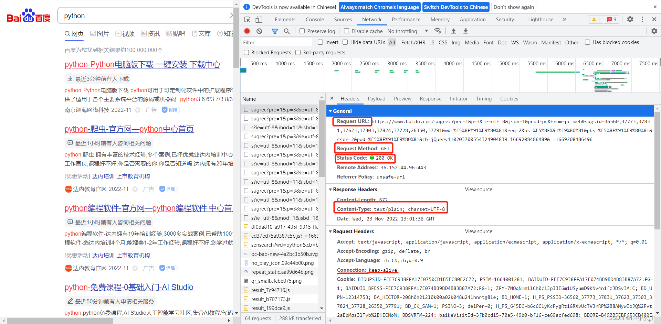The width and height of the screenshot is (661, 324).
Task: Open the errors count badge
Action: click(612, 20)
